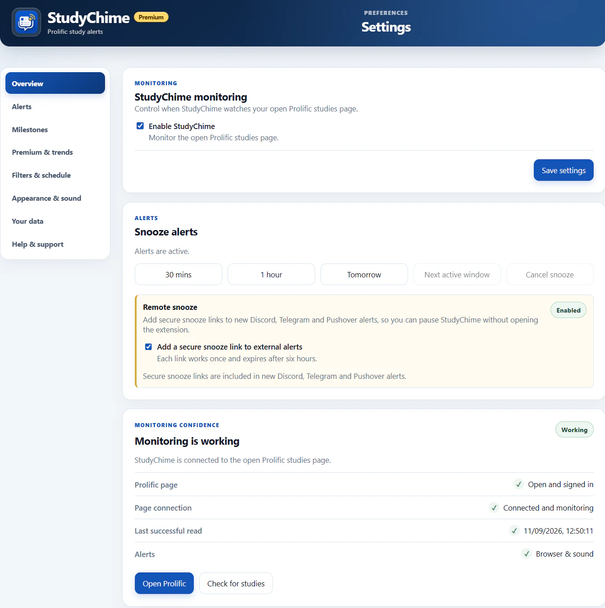This screenshot has height=608, width=605.
Task: Click the Cancel snooze button
Action: tap(550, 274)
